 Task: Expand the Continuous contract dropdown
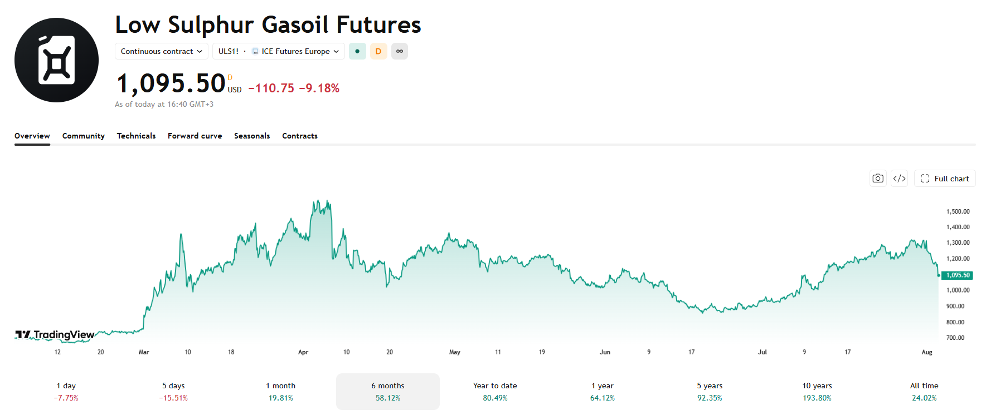click(x=162, y=51)
